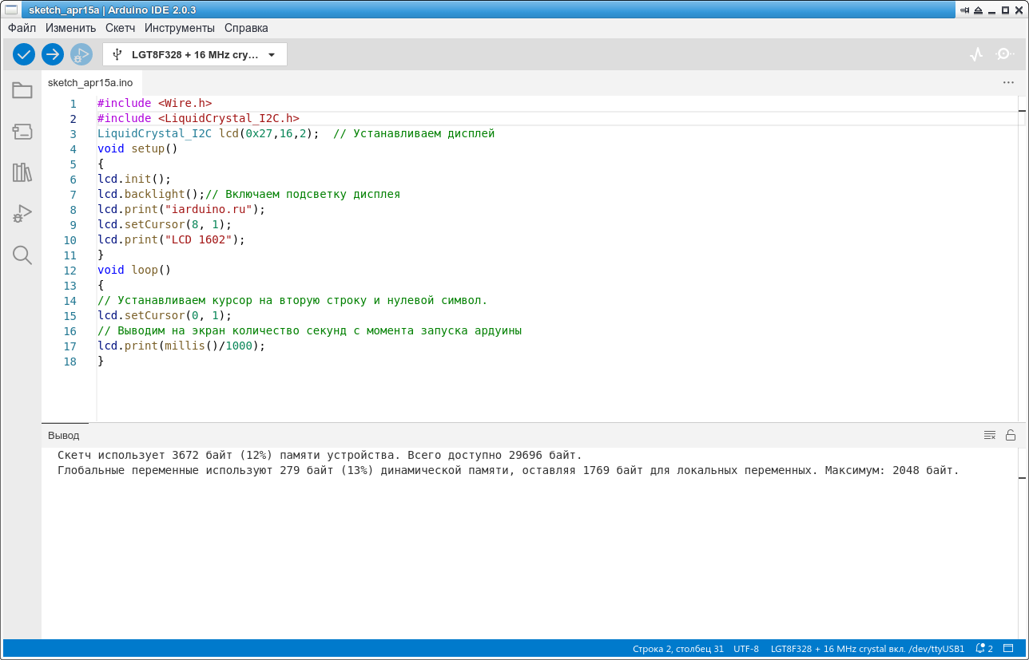Toggle the output scroll lock
This screenshot has width=1029, height=660.
point(1011,435)
